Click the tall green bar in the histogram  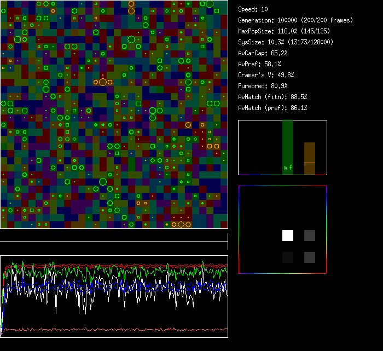click(288, 142)
